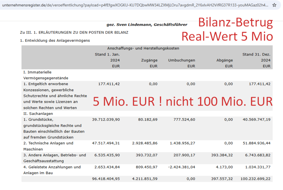This screenshot has height=190, width=283.
Task: Click the opening balance cell 47.517.494,31
Action: (x=106, y=143)
